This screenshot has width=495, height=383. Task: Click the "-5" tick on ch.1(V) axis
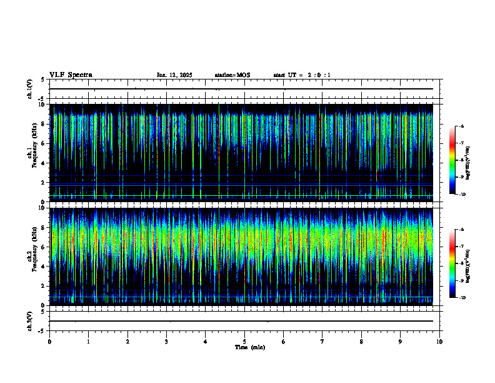coord(42,99)
